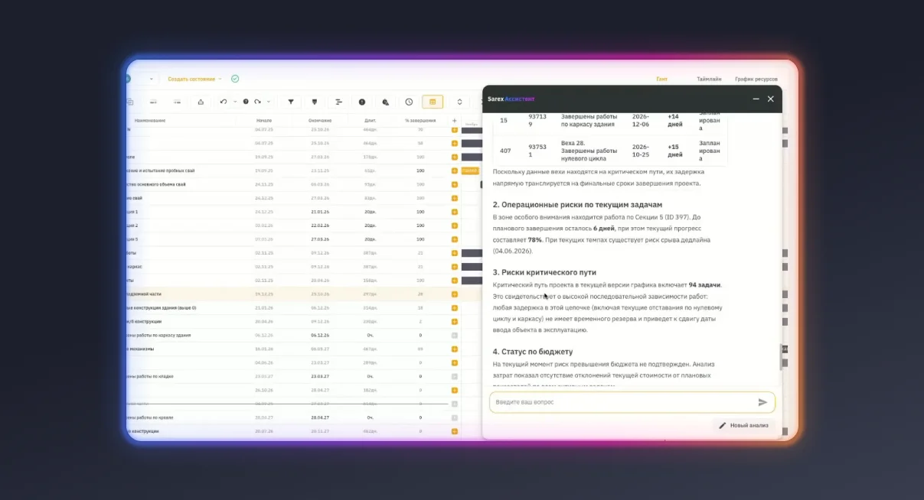
Task: Click the plus icon to add column
Action: [x=454, y=121]
